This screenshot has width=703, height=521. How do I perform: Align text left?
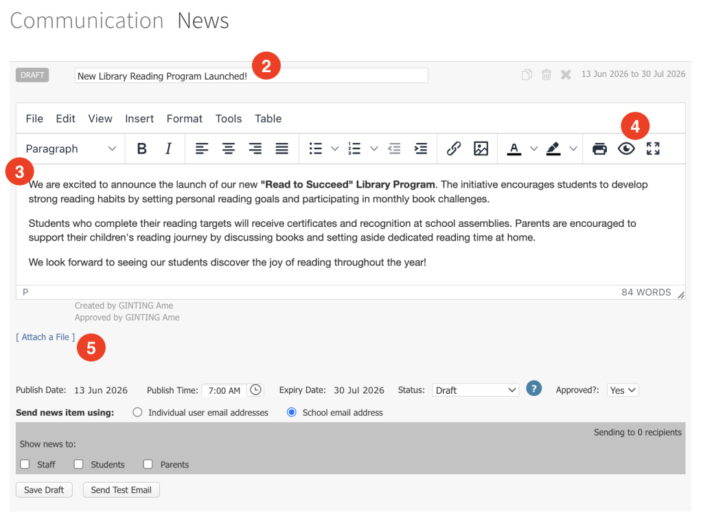pos(202,148)
